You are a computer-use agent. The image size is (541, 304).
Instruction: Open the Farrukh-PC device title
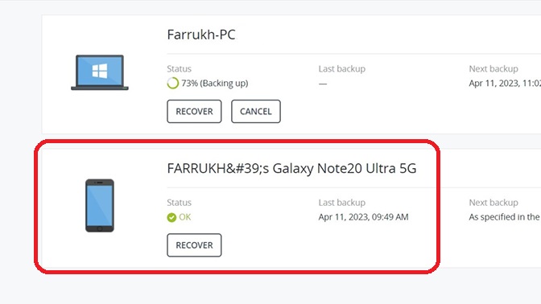click(201, 35)
